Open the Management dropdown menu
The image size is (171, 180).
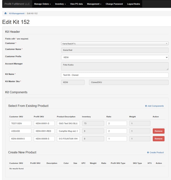pos(94,4)
